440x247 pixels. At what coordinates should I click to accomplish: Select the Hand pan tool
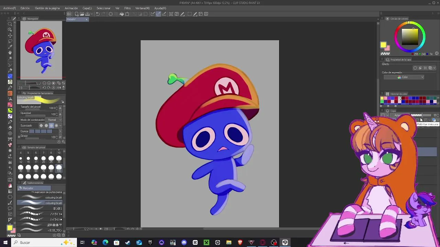click(10, 52)
